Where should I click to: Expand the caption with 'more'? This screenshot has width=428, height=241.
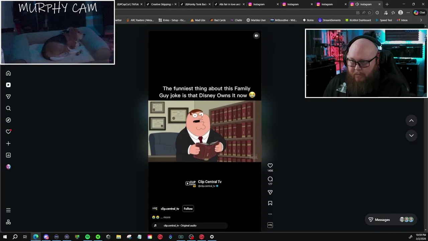tap(167, 217)
